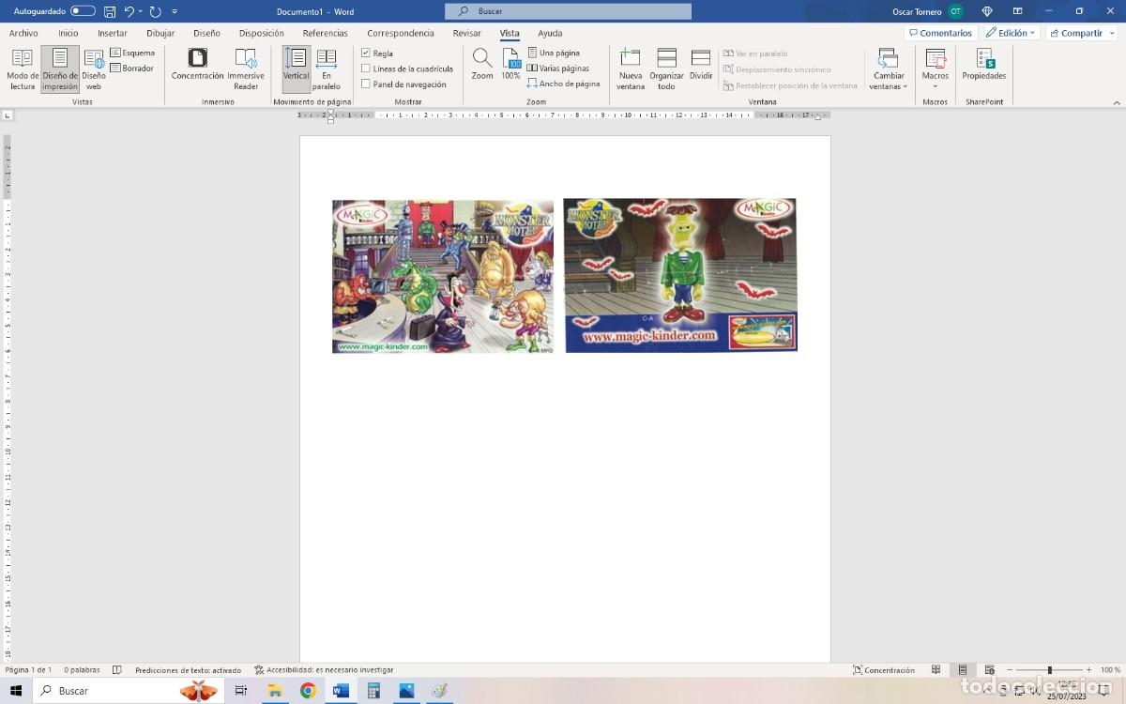Viewport: 1126px width, 704px height.
Task: Adjust the status bar zoom slider
Action: (1049, 670)
